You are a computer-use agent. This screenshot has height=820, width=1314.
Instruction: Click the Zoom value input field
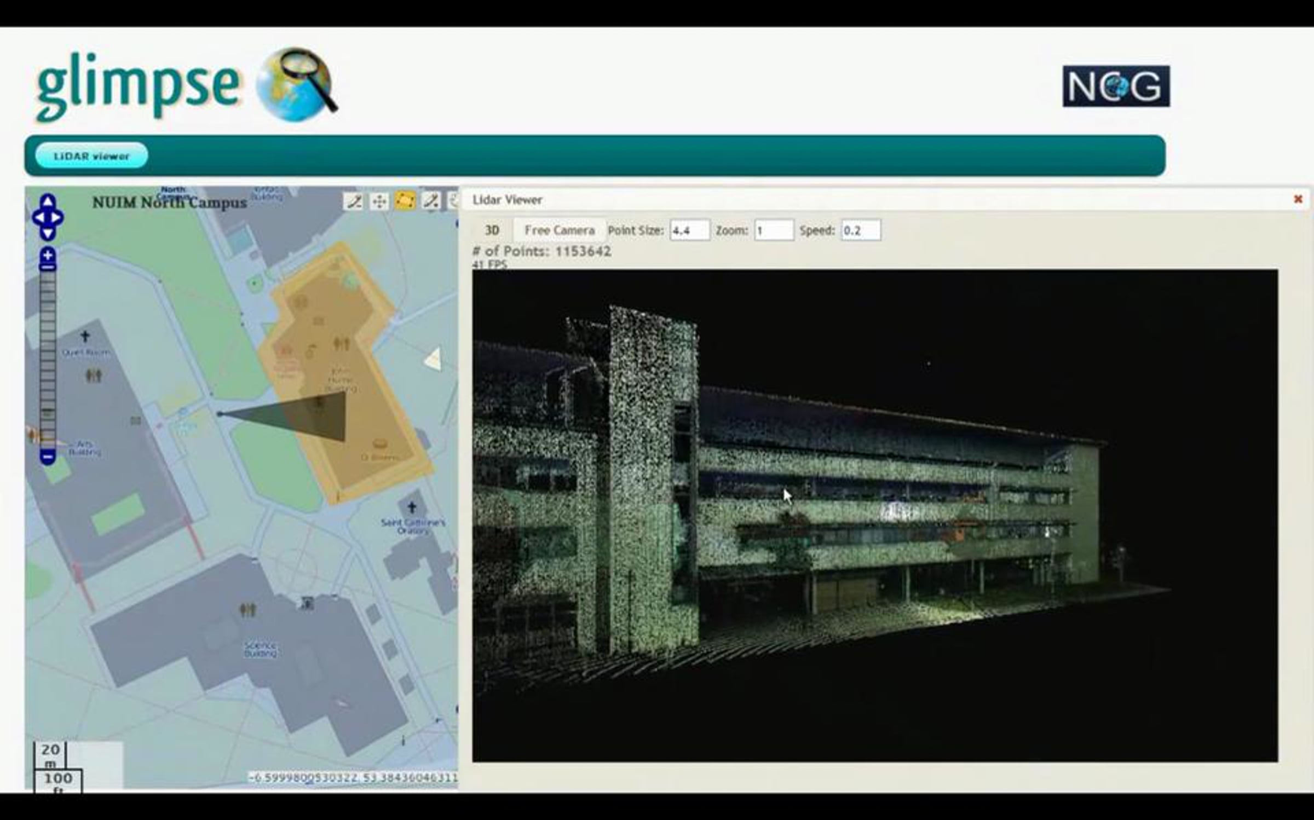coord(773,230)
